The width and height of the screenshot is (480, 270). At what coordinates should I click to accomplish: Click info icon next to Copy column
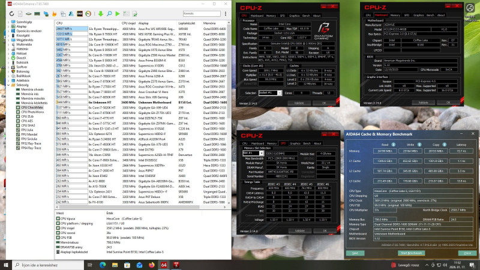click(444, 145)
